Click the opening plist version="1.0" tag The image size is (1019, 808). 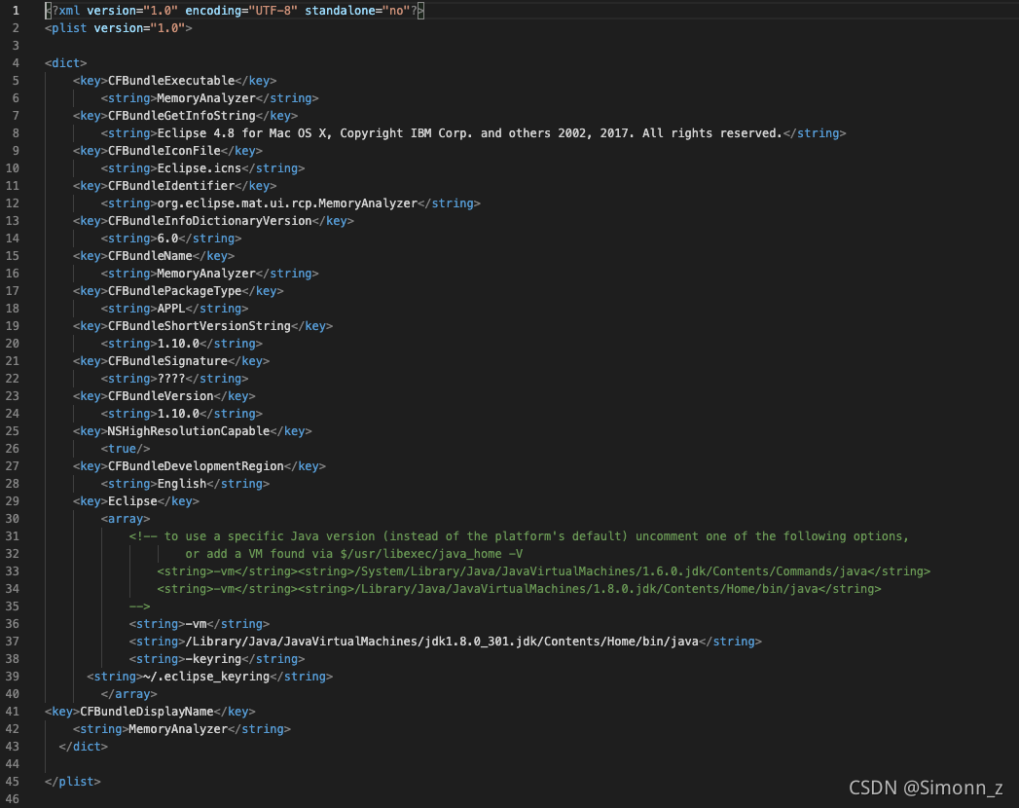(x=119, y=28)
